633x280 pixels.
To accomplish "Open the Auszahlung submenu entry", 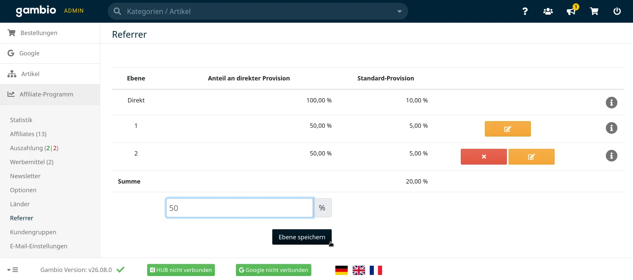I will [34, 148].
